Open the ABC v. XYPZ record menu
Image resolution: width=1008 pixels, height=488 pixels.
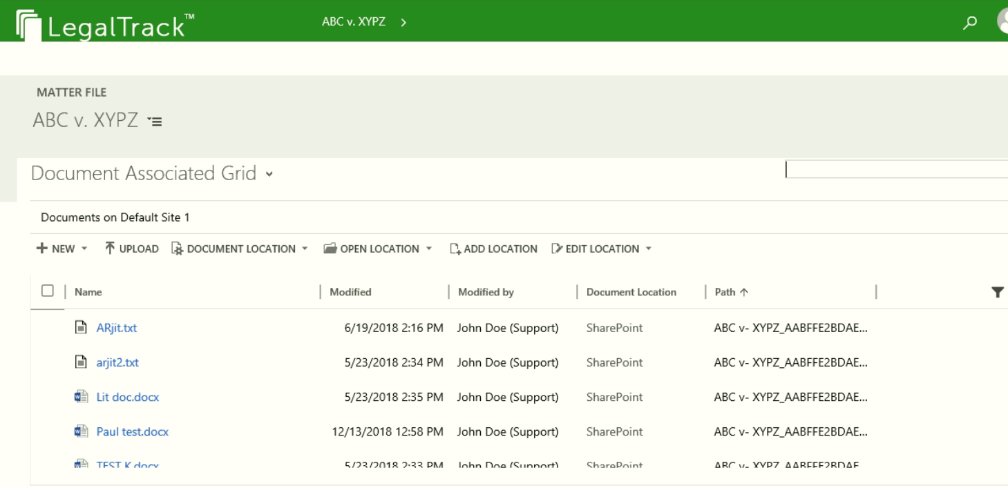point(156,122)
